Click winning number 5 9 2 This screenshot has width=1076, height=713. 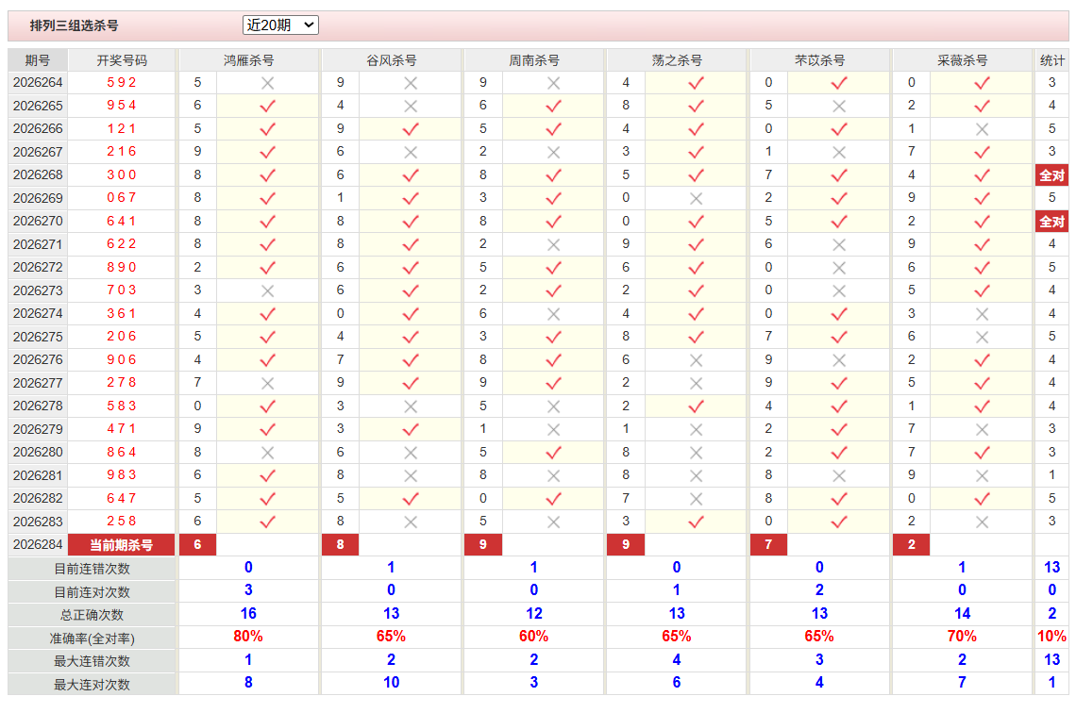pyautogui.click(x=122, y=82)
